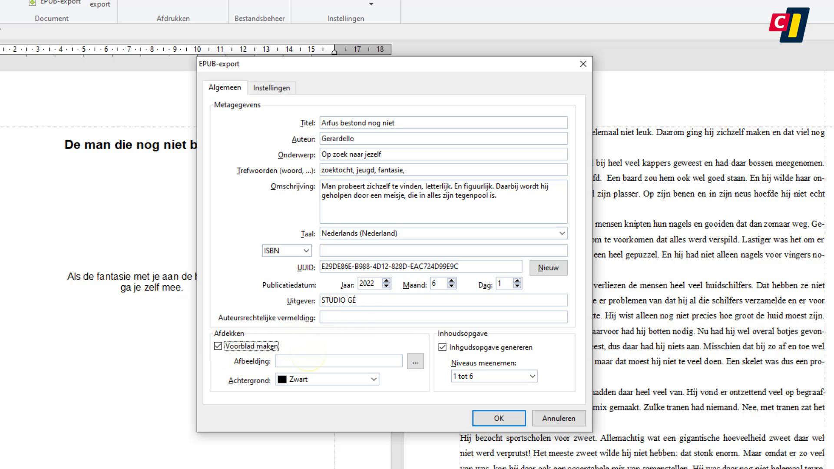
Task: Disable Inhoudsopgave genereren
Action: coord(443,347)
